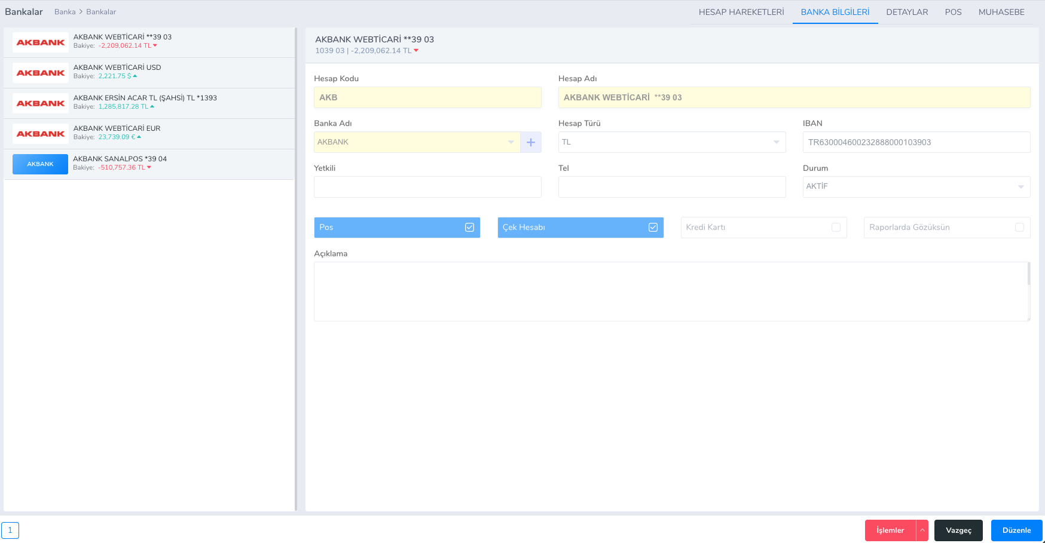Image resolution: width=1045 pixels, height=543 pixels.
Task: Click the red down arrow in account header
Action: point(416,51)
